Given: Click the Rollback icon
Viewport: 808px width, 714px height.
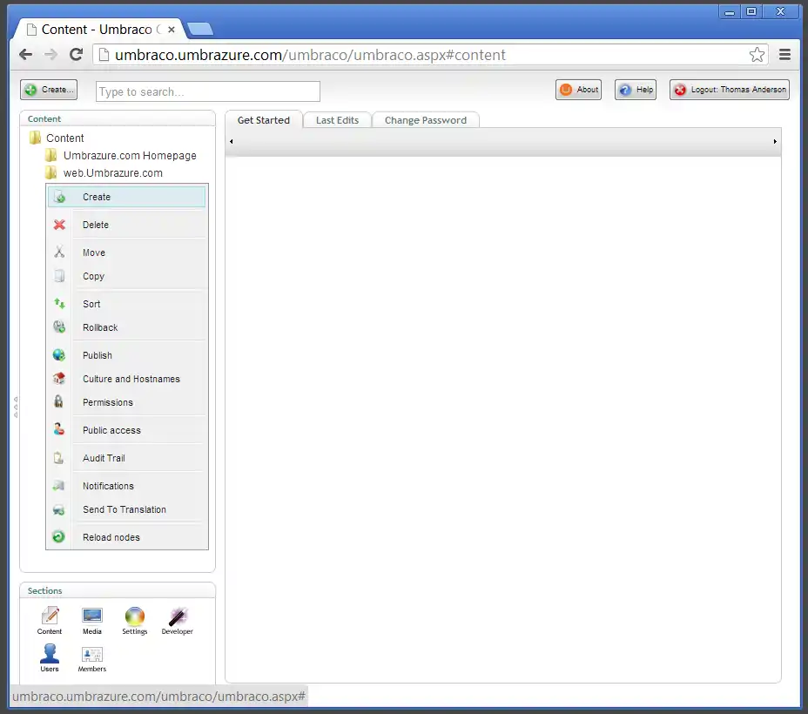Looking at the screenshot, I should tap(59, 327).
